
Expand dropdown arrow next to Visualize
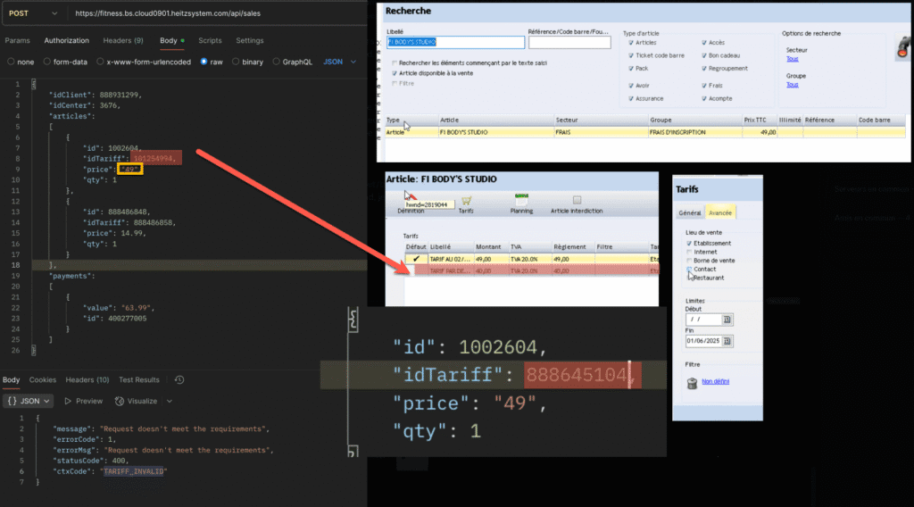pyautogui.click(x=170, y=401)
